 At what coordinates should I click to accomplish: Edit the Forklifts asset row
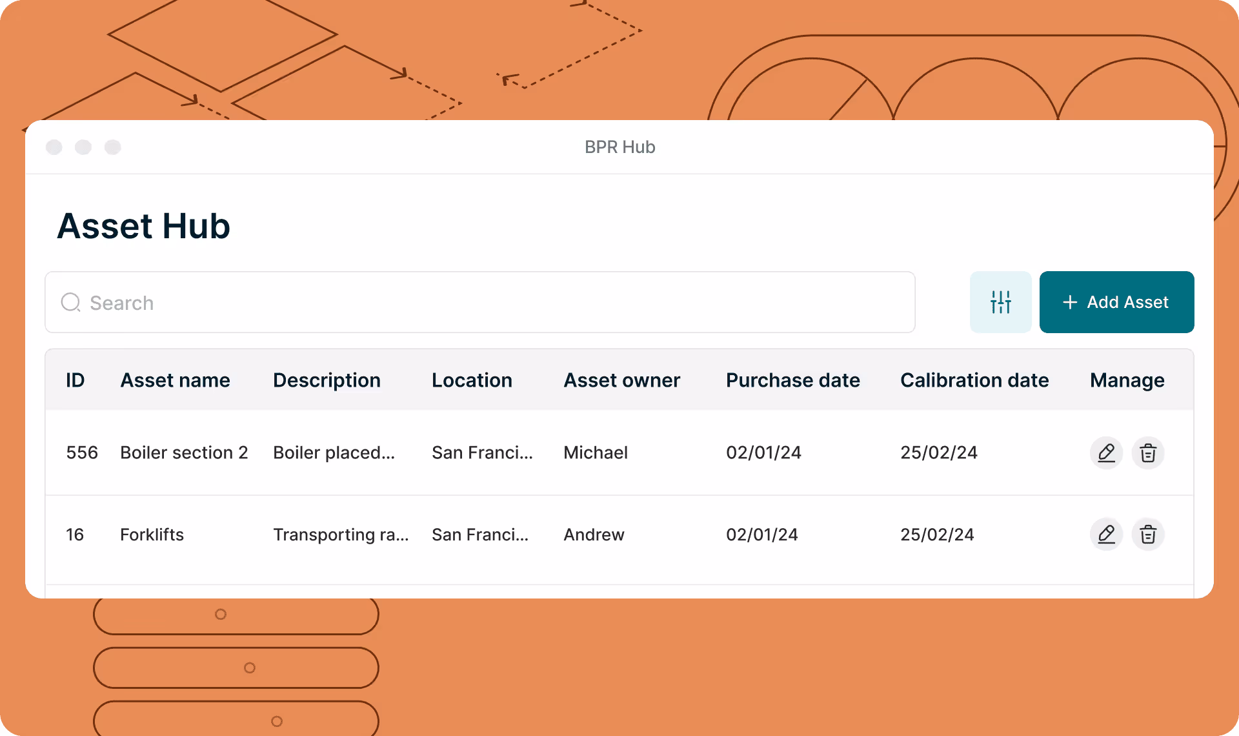click(1106, 535)
